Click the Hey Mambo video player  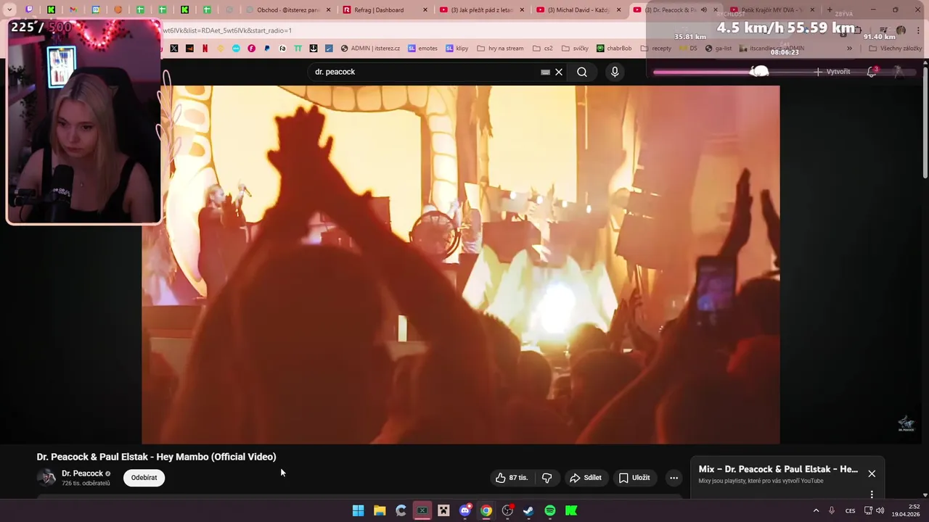coord(460,265)
